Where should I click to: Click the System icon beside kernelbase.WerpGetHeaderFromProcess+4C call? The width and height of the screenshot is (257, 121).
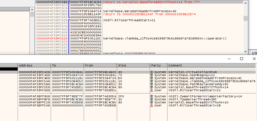tap(152, 78)
